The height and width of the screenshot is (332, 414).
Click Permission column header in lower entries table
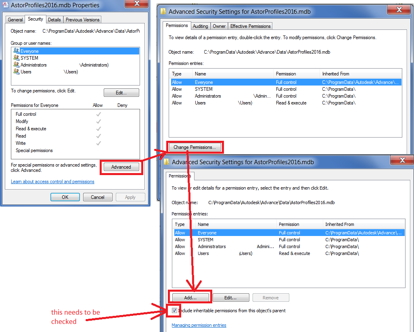(x=299, y=224)
